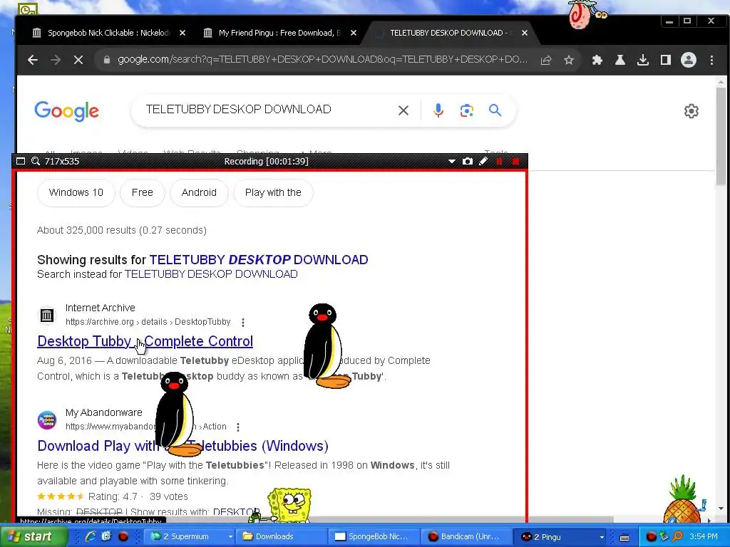
Task: Toggle the side panel icon
Action: [666, 60]
